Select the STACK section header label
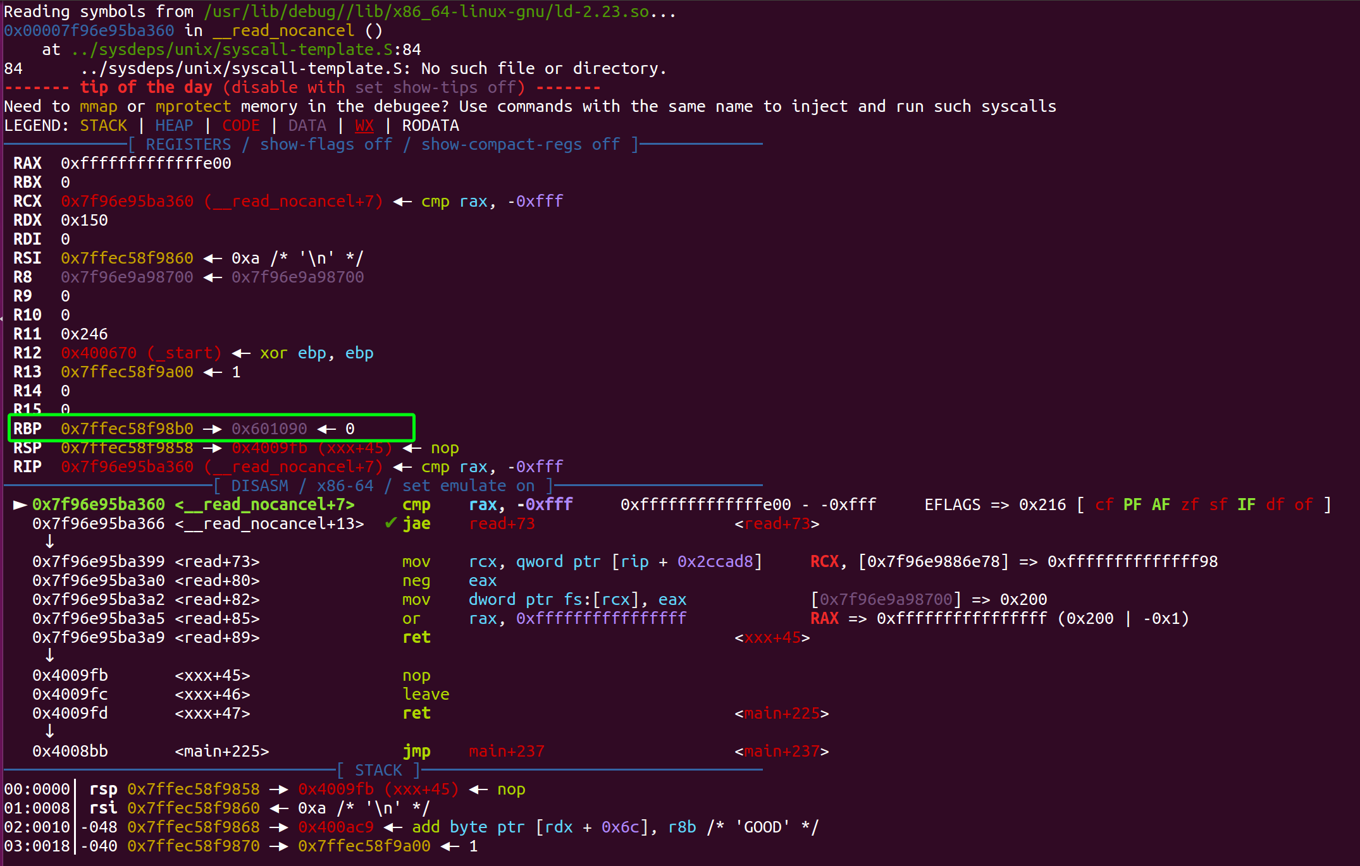This screenshot has width=1360, height=866. (378, 771)
